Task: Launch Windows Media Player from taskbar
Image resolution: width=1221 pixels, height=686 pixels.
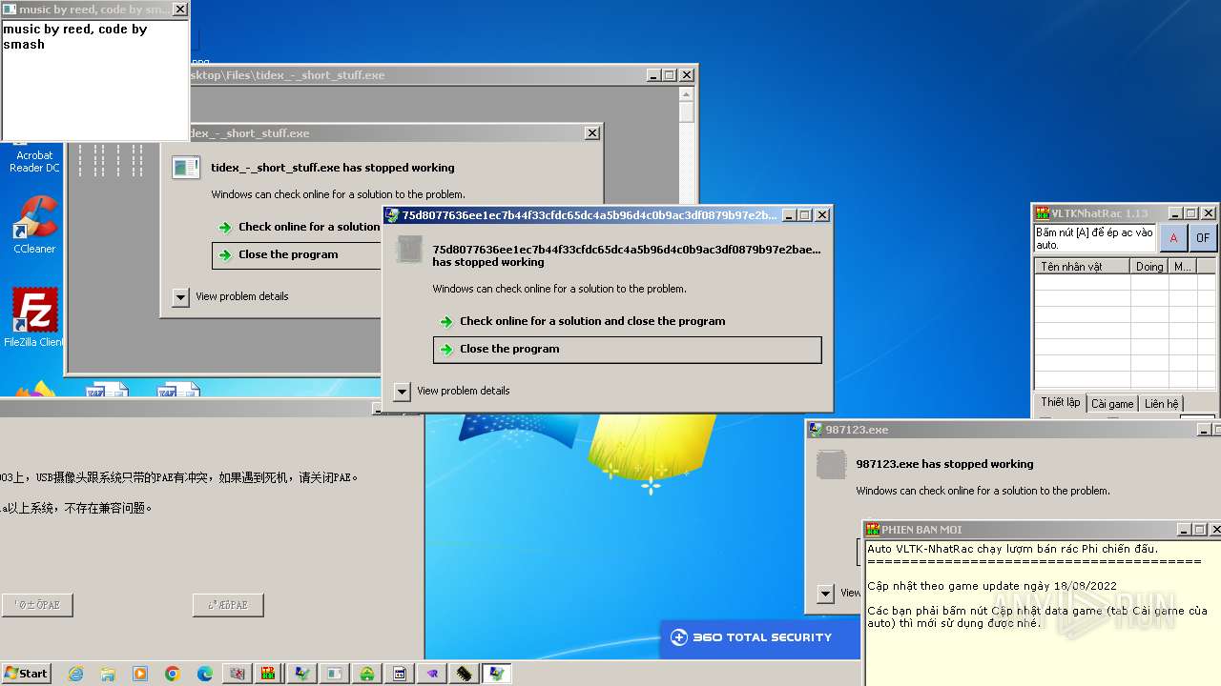Action: point(140,674)
